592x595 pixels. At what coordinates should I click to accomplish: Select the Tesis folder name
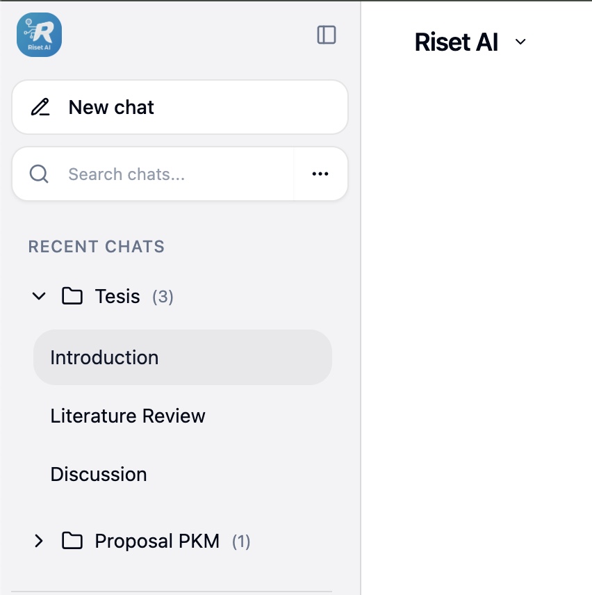click(x=117, y=297)
